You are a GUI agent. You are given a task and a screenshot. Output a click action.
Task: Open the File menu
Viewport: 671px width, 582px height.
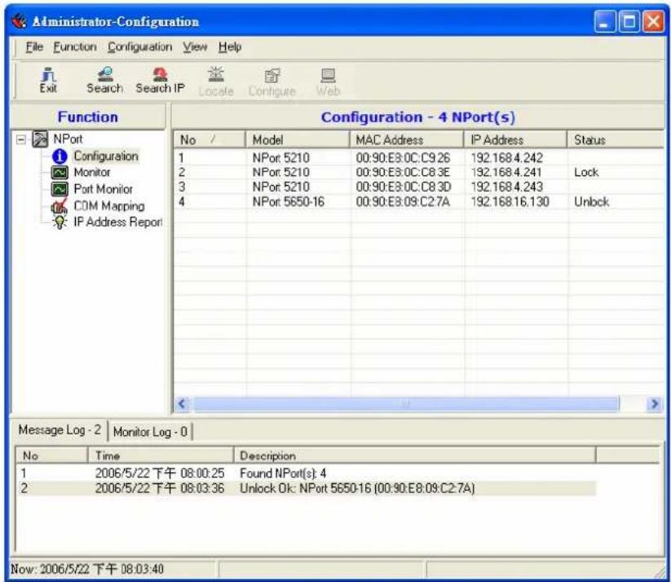[34, 46]
